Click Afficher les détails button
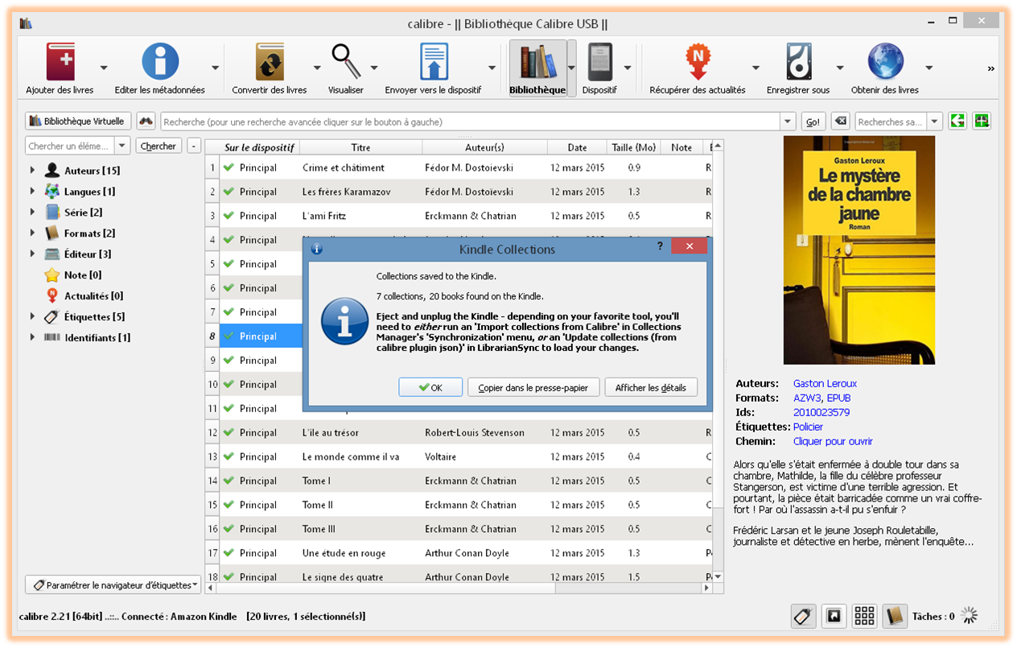The height and width of the screenshot is (648, 1017). [651, 387]
